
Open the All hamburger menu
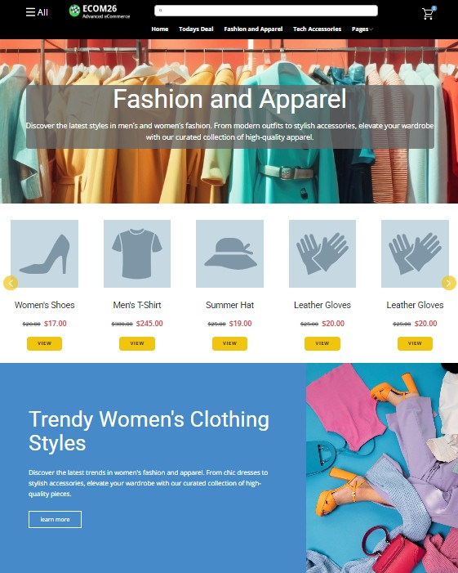pyautogui.click(x=37, y=12)
